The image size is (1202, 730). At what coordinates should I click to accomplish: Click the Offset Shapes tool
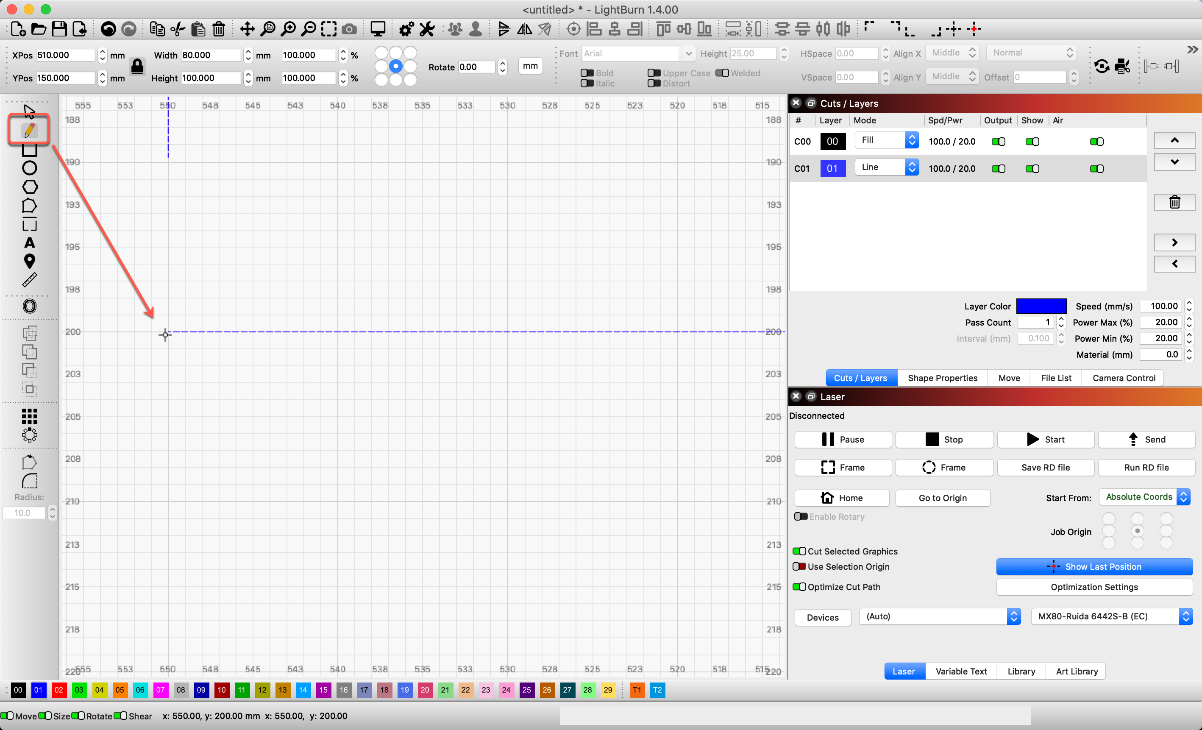click(x=29, y=306)
